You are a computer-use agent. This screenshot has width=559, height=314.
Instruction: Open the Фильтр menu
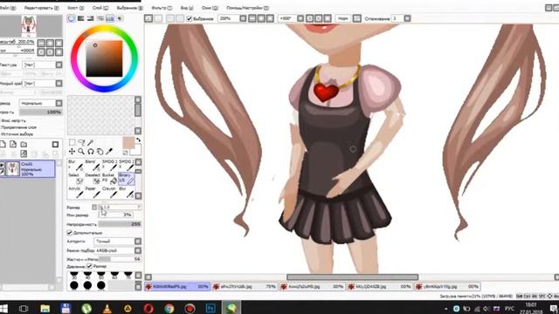click(x=162, y=8)
